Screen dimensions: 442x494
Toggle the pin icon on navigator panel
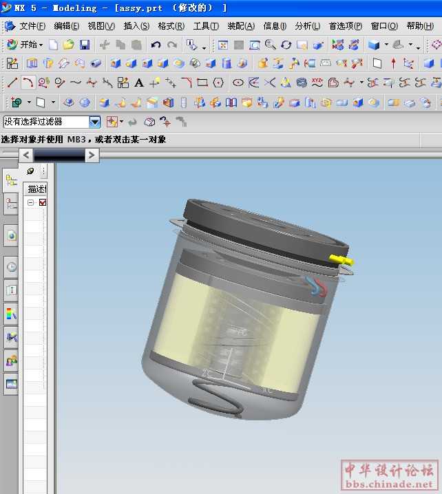tap(30, 171)
